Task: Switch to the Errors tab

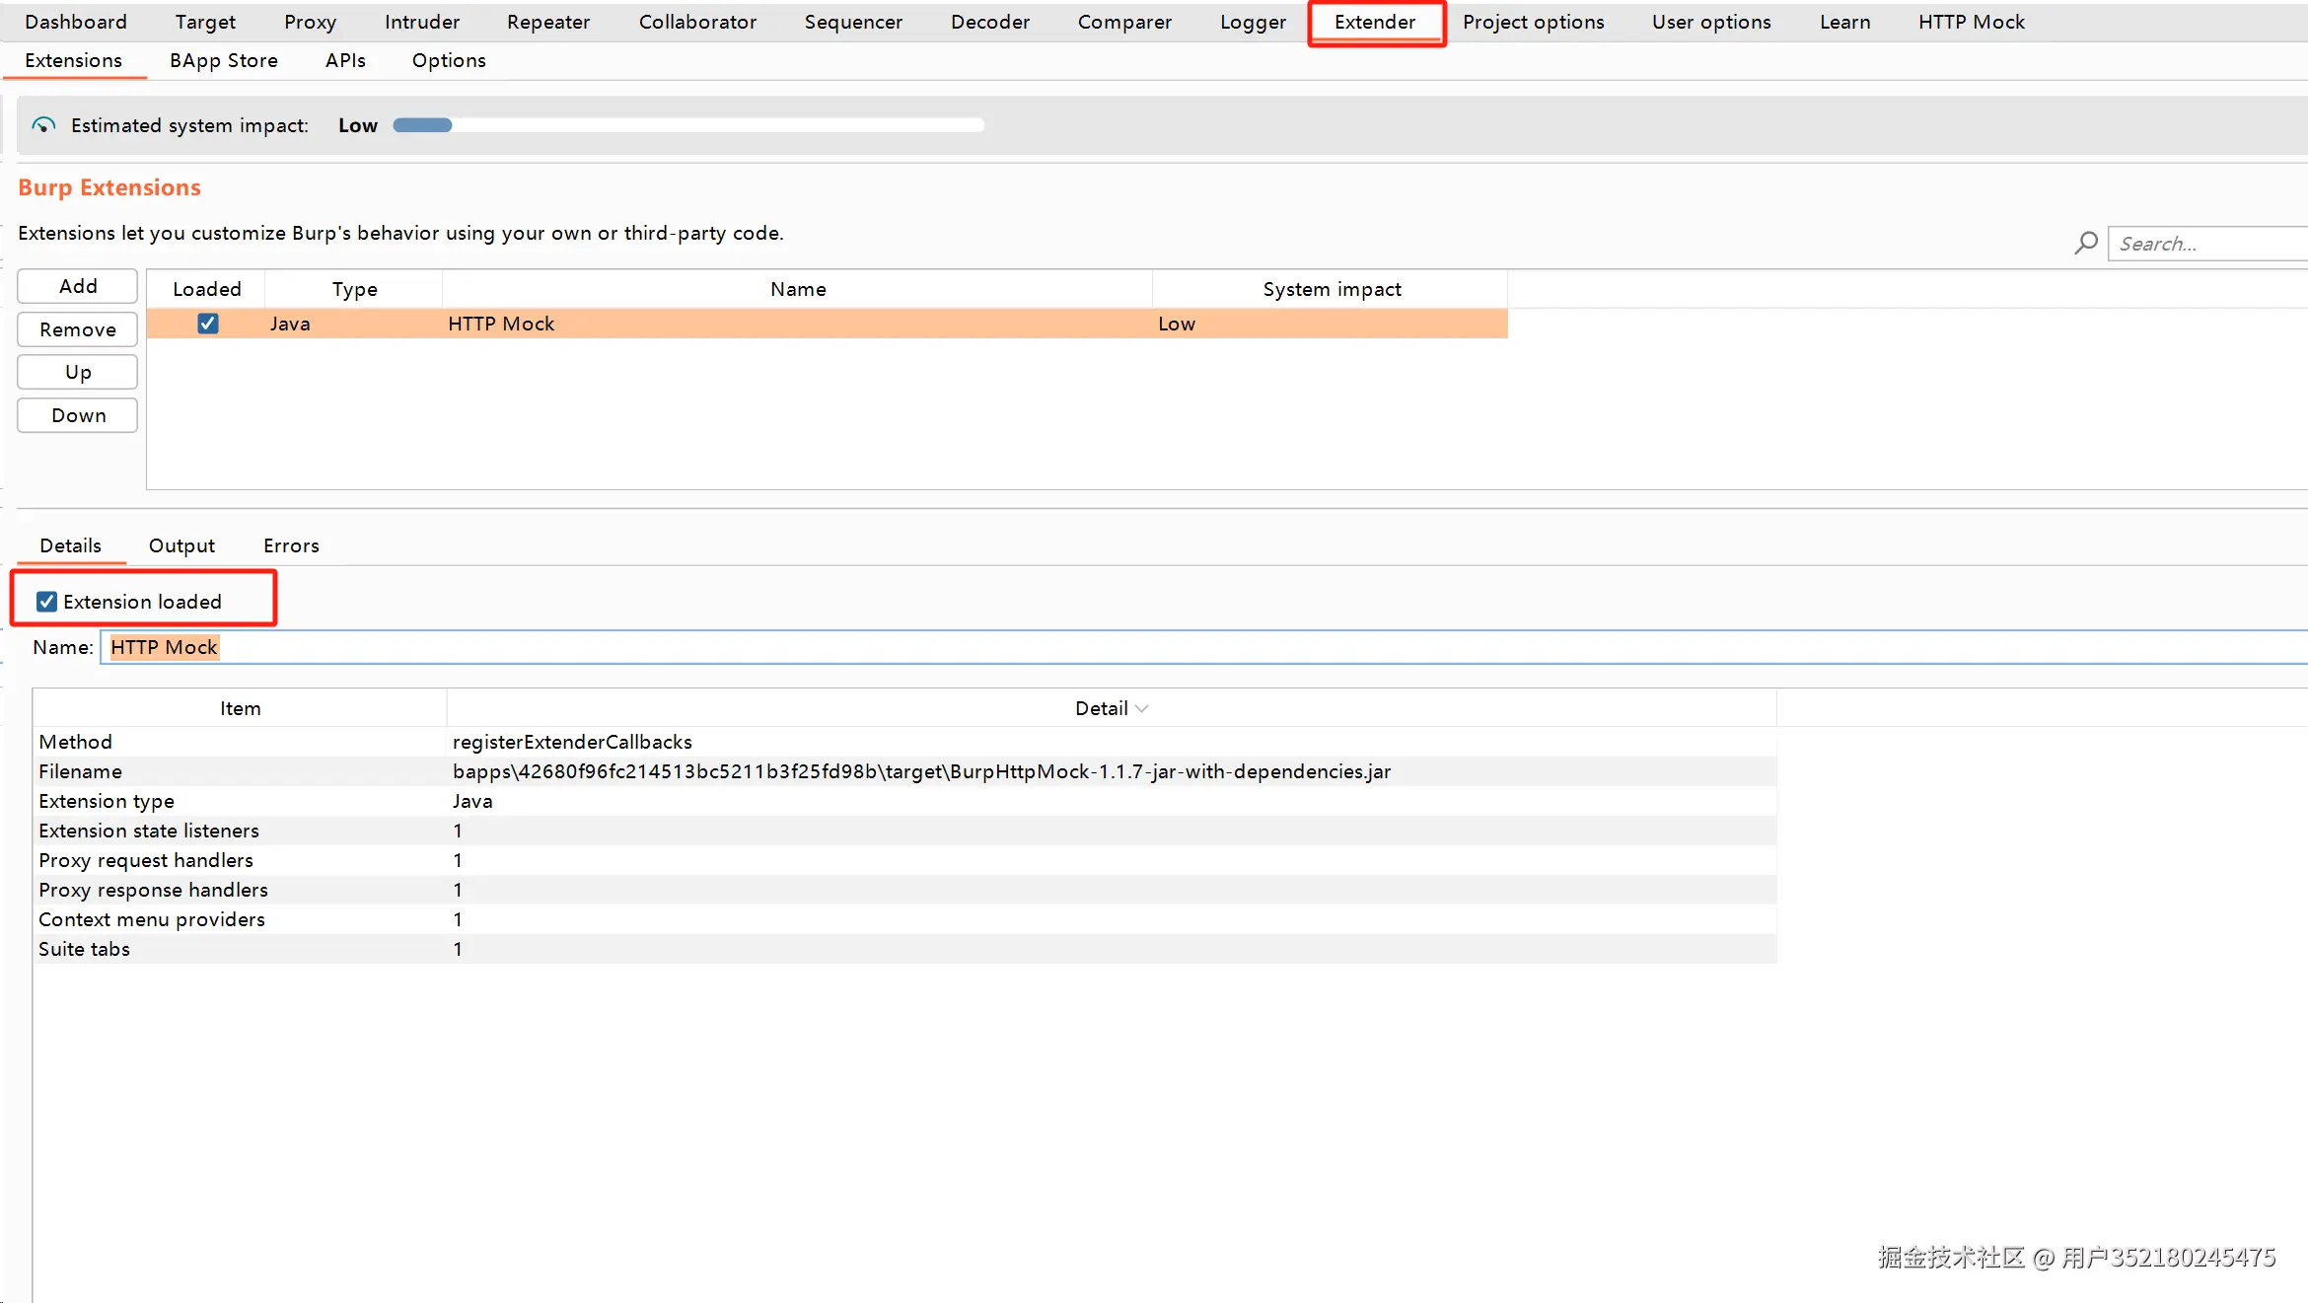Action: (291, 545)
